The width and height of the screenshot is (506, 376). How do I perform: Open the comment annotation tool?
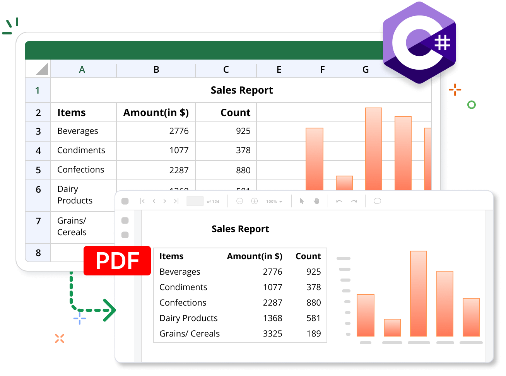[376, 201]
